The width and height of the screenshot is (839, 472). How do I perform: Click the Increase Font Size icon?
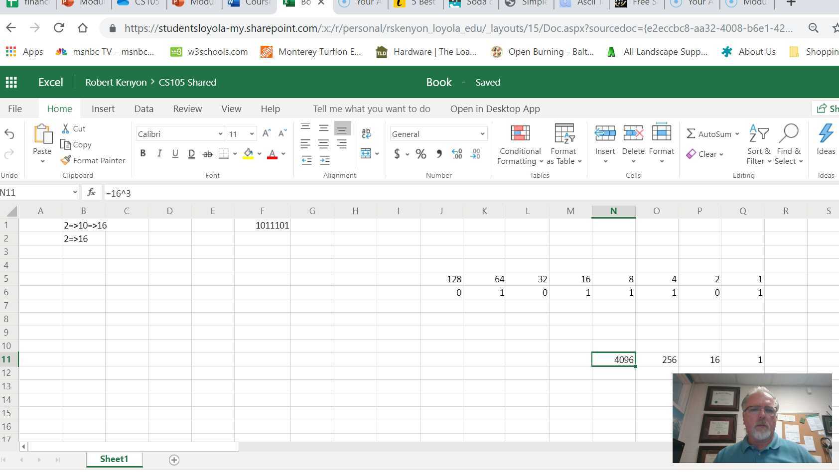[x=266, y=133]
